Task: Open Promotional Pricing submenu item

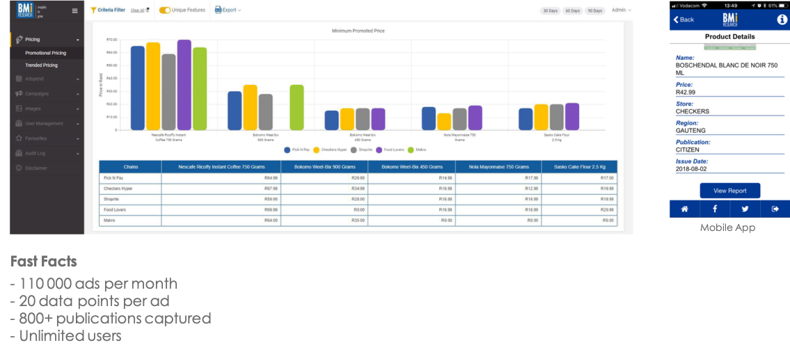Action: click(47, 53)
